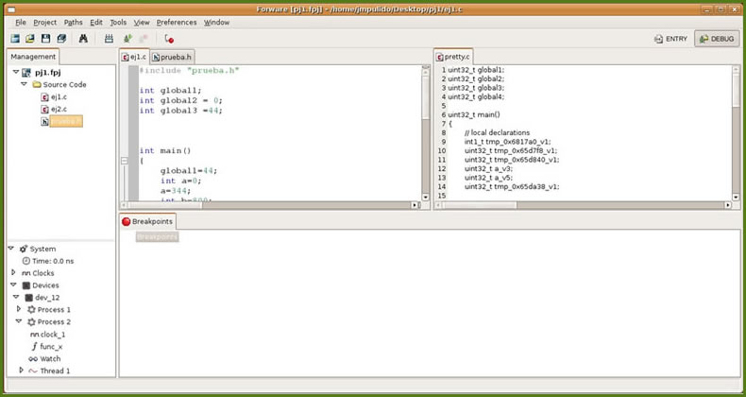Screen dimensions: 746x397
Task: Toggle the fold marker beside main() brace
Action: (125, 161)
